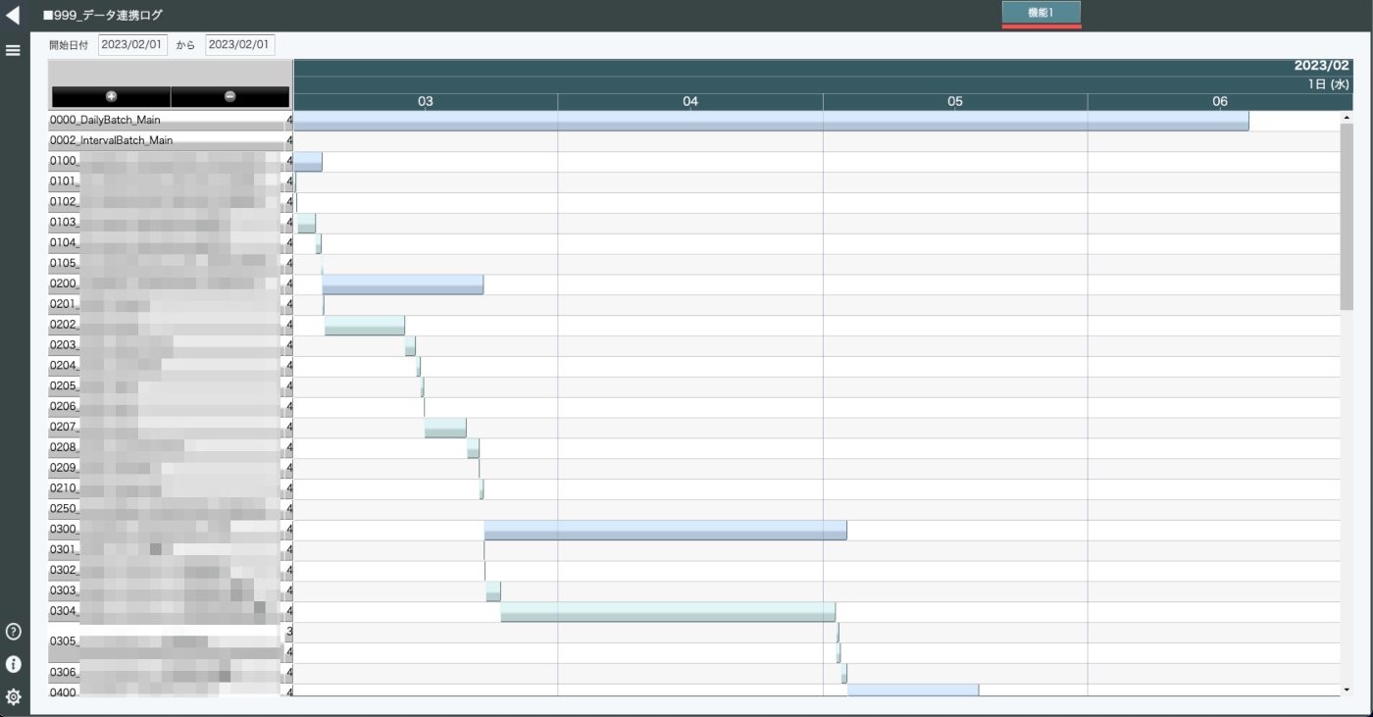The width and height of the screenshot is (1373, 717).
Task: Click the Gantt bar in row 0100
Action: [308, 162]
